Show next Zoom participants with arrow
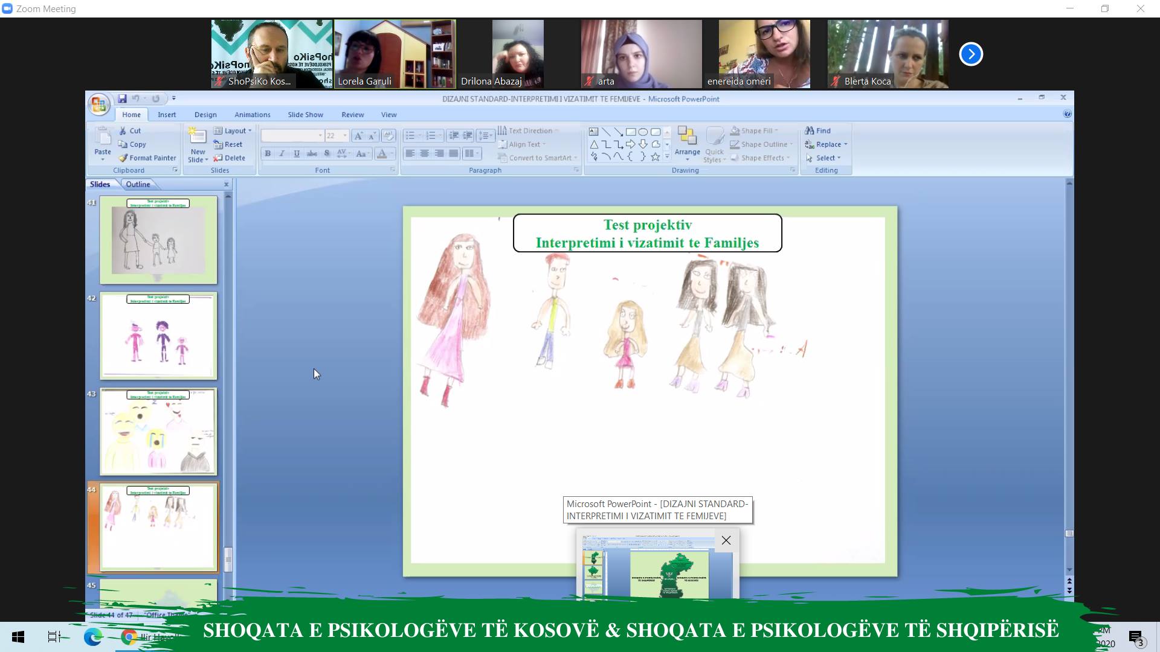Viewport: 1160px width, 652px height. click(971, 54)
